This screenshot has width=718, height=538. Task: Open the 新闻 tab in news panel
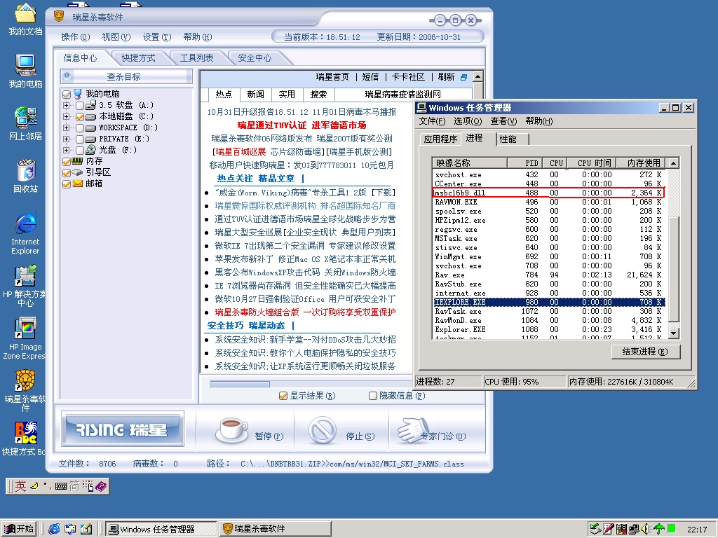coord(255,95)
